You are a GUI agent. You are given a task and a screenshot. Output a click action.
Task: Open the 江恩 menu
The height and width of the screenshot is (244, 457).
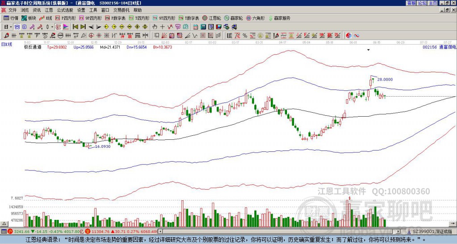49,10
